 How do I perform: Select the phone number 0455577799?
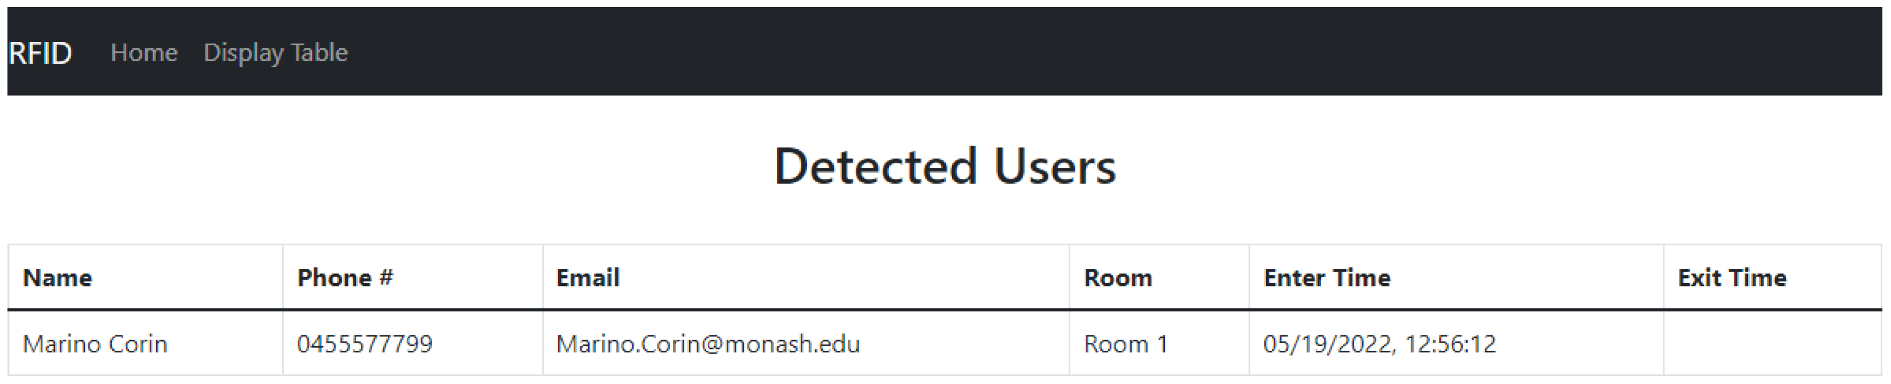pyautogui.click(x=365, y=344)
